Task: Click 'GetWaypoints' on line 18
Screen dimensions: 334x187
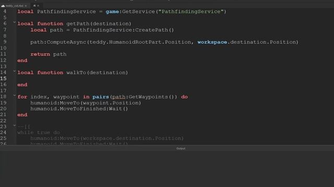Action: 148,97
